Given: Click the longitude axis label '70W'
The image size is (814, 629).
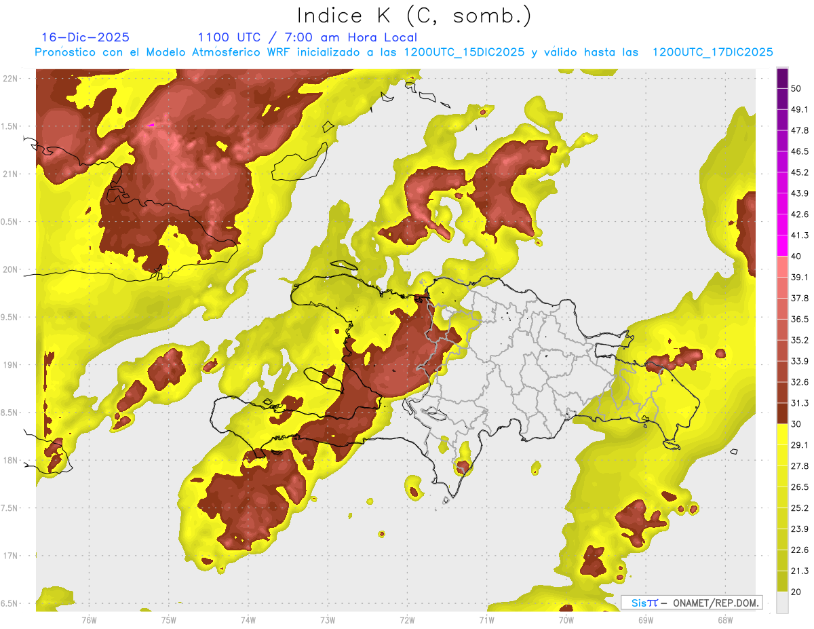Looking at the screenshot, I should (x=566, y=620).
